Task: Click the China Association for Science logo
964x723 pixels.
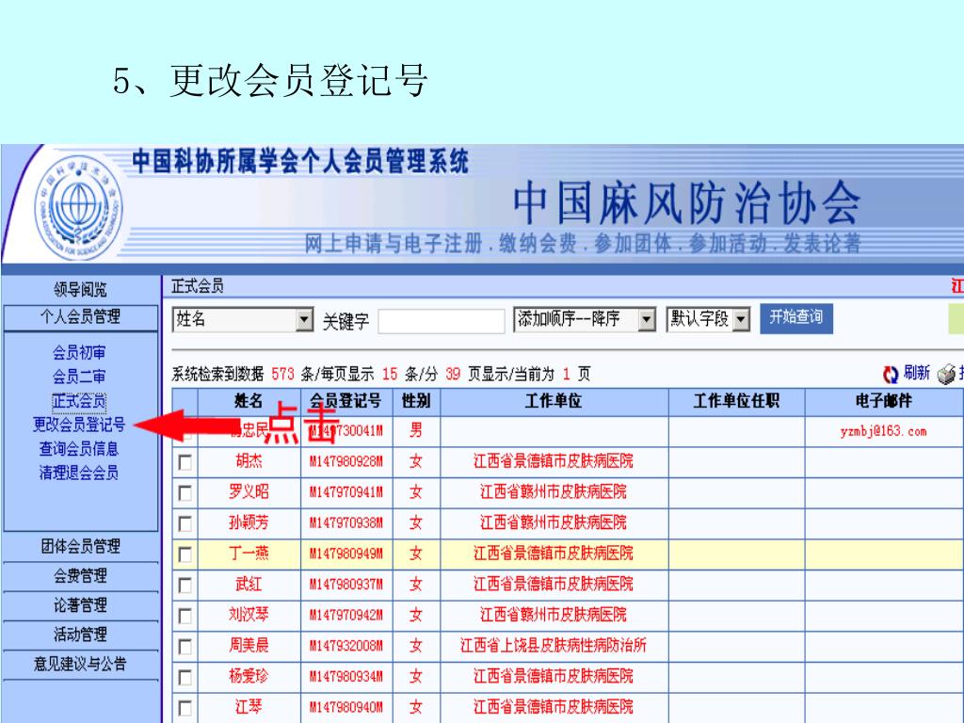Action: pyautogui.click(x=79, y=208)
